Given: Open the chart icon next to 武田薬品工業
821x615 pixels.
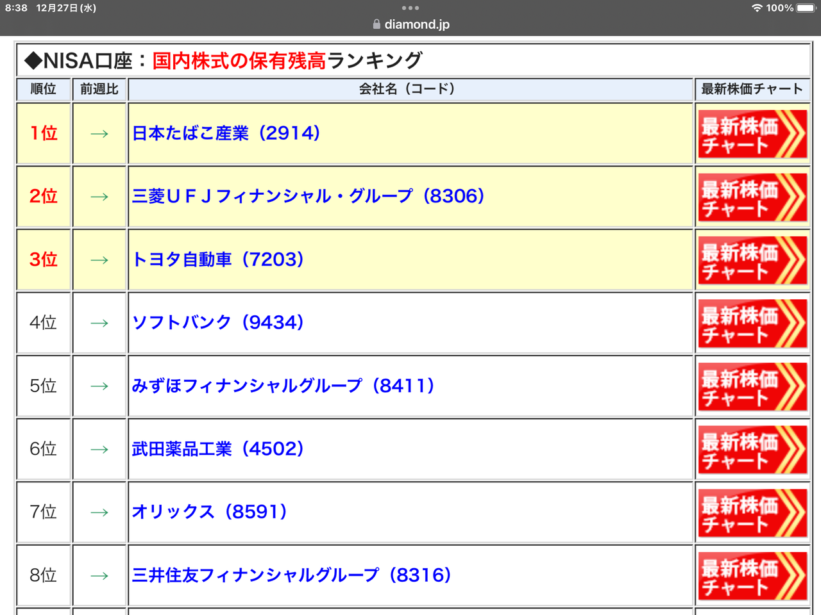Looking at the screenshot, I should (x=752, y=449).
